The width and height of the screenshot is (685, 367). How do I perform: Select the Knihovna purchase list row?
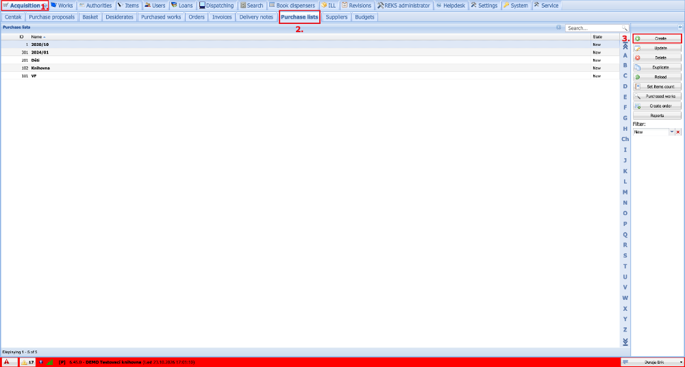coord(310,68)
